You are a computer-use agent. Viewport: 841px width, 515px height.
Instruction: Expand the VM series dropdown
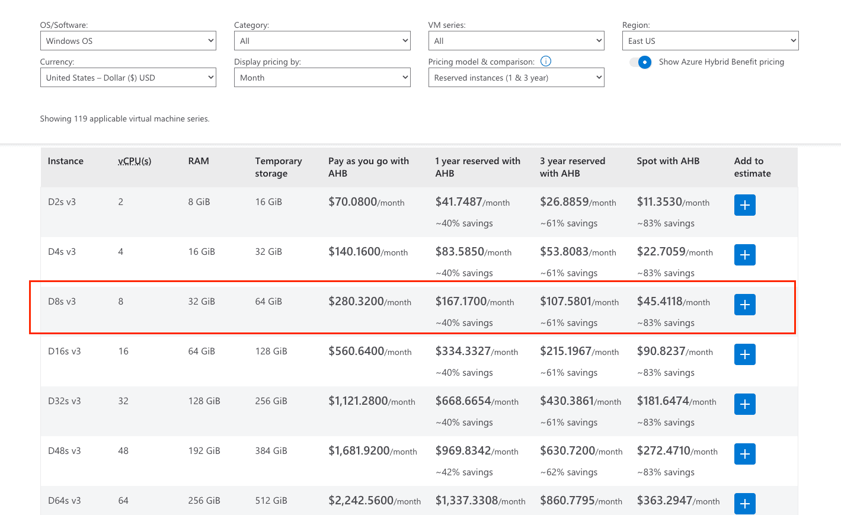point(516,41)
